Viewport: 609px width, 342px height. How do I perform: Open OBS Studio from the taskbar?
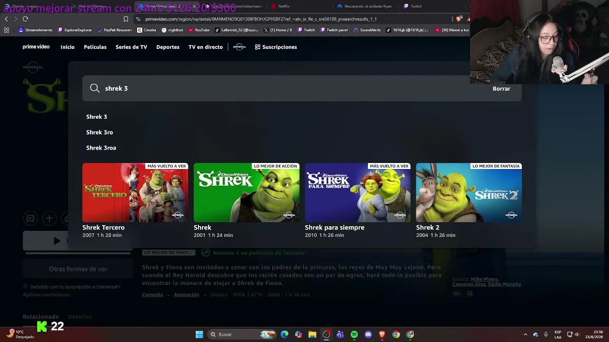(326, 334)
